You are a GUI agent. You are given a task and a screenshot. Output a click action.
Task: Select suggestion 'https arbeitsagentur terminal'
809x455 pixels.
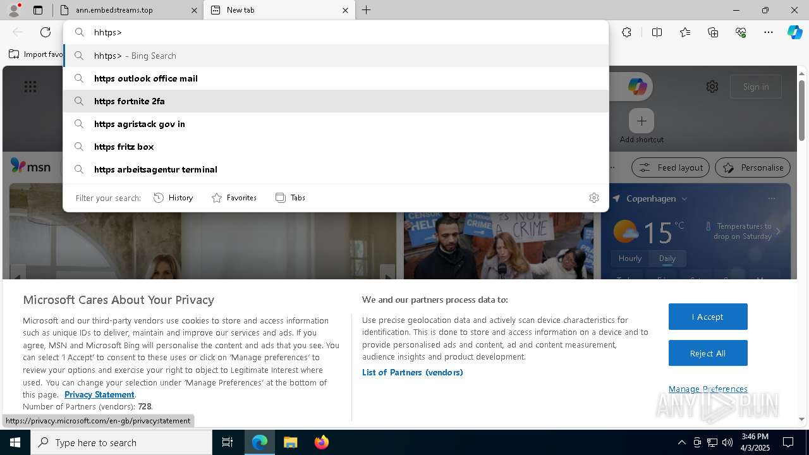[336, 169]
